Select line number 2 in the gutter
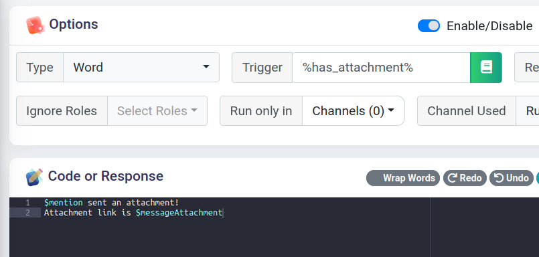The image size is (539, 257). [28, 213]
